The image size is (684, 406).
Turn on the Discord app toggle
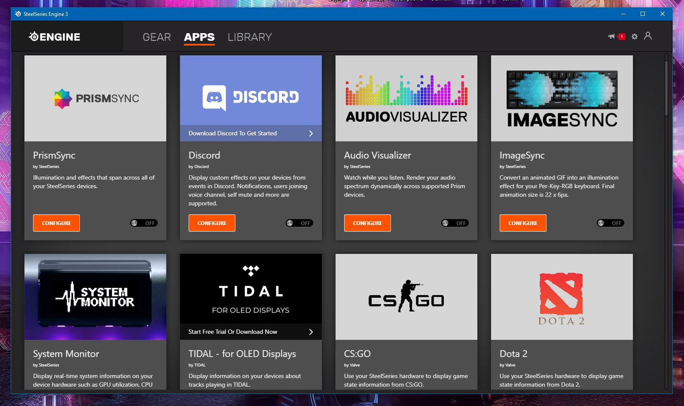[299, 223]
